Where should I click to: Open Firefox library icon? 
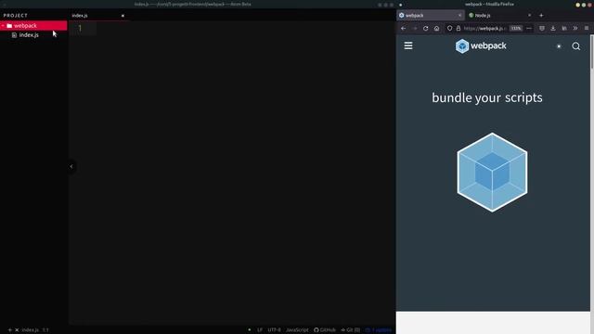point(564,29)
